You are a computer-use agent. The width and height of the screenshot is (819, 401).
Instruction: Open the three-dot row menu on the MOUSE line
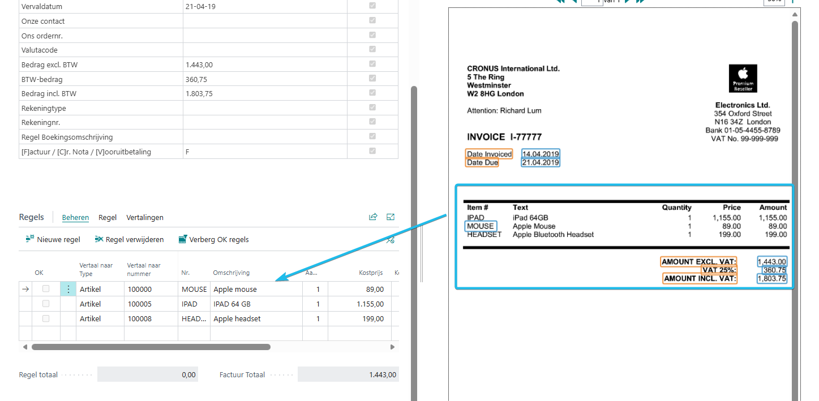tap(68, 289)
